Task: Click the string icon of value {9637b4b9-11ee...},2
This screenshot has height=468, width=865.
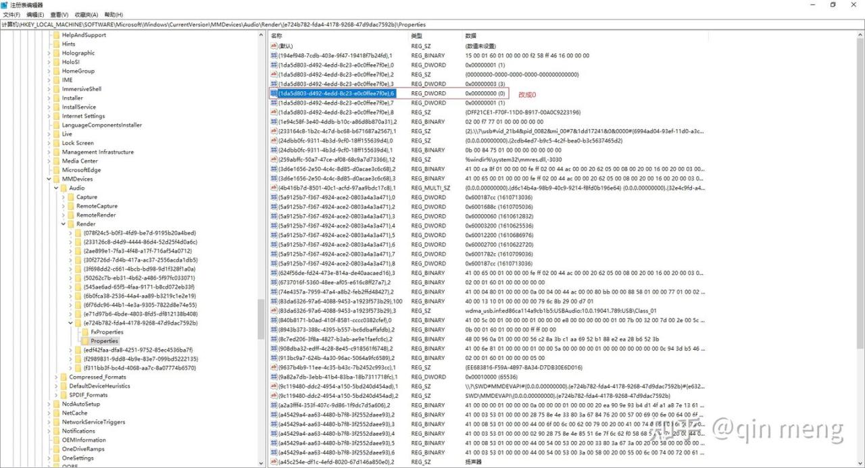Action: point(274,367)
